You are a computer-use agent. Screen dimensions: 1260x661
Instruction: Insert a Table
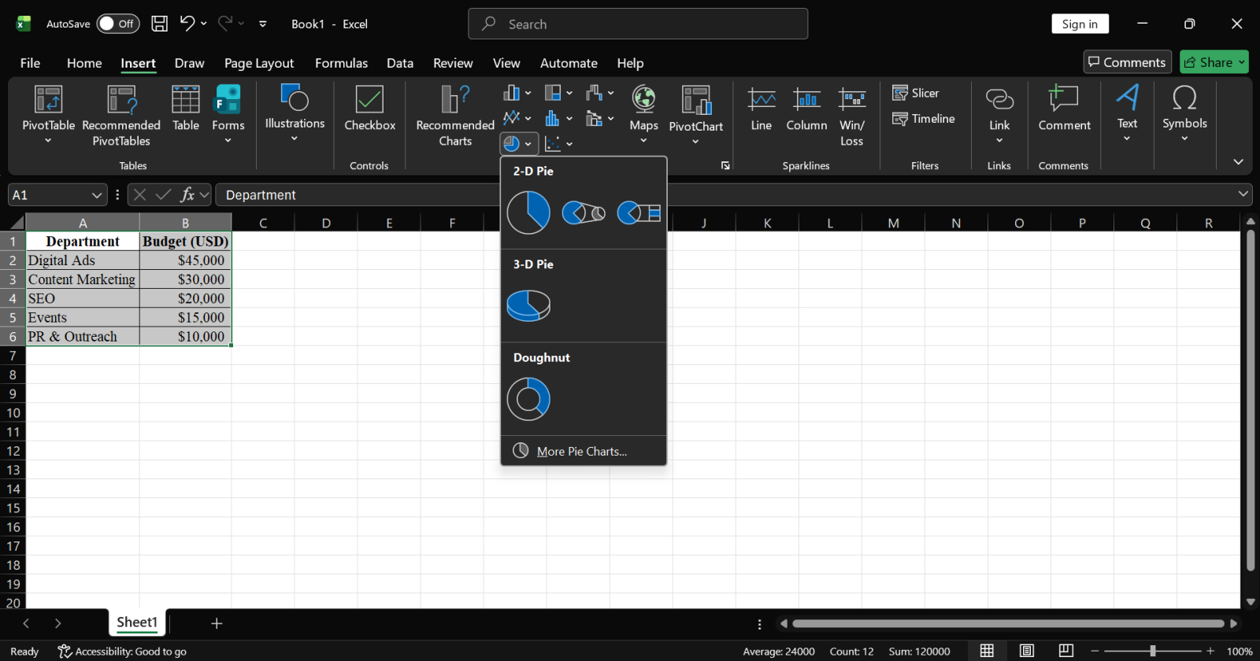pos(186,108)
